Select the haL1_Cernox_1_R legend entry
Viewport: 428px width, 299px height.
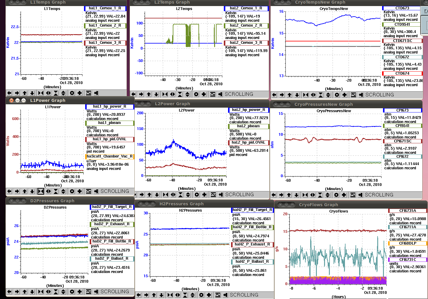click(x=105, y=8)
